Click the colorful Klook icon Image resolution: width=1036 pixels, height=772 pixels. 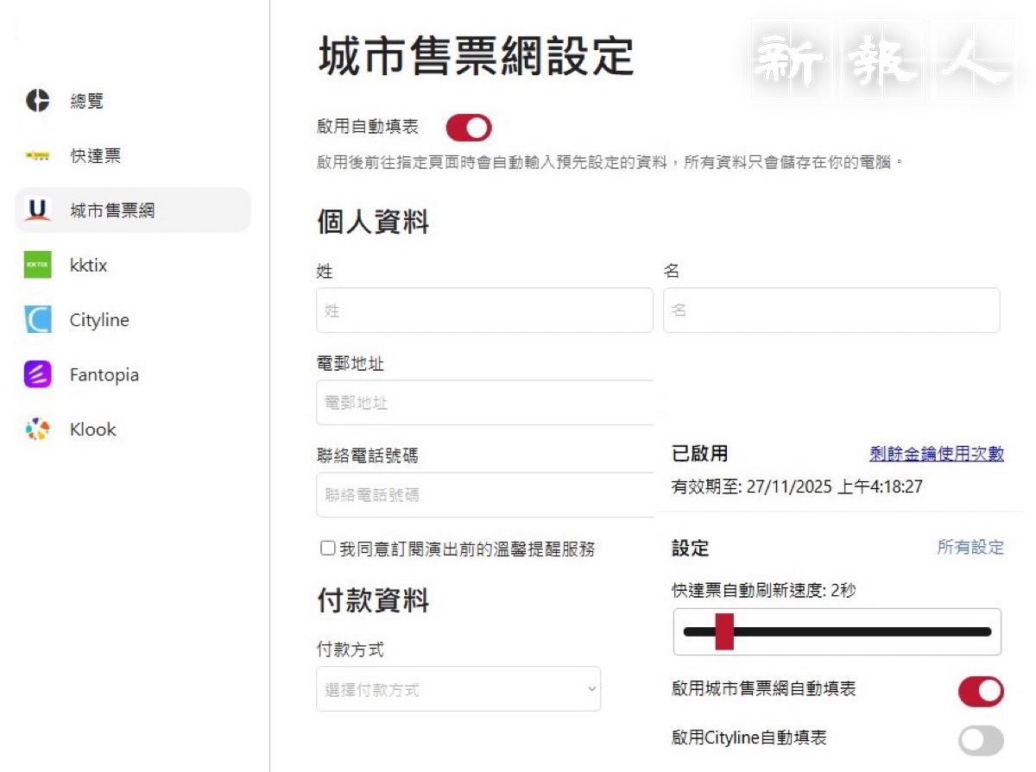37,430
